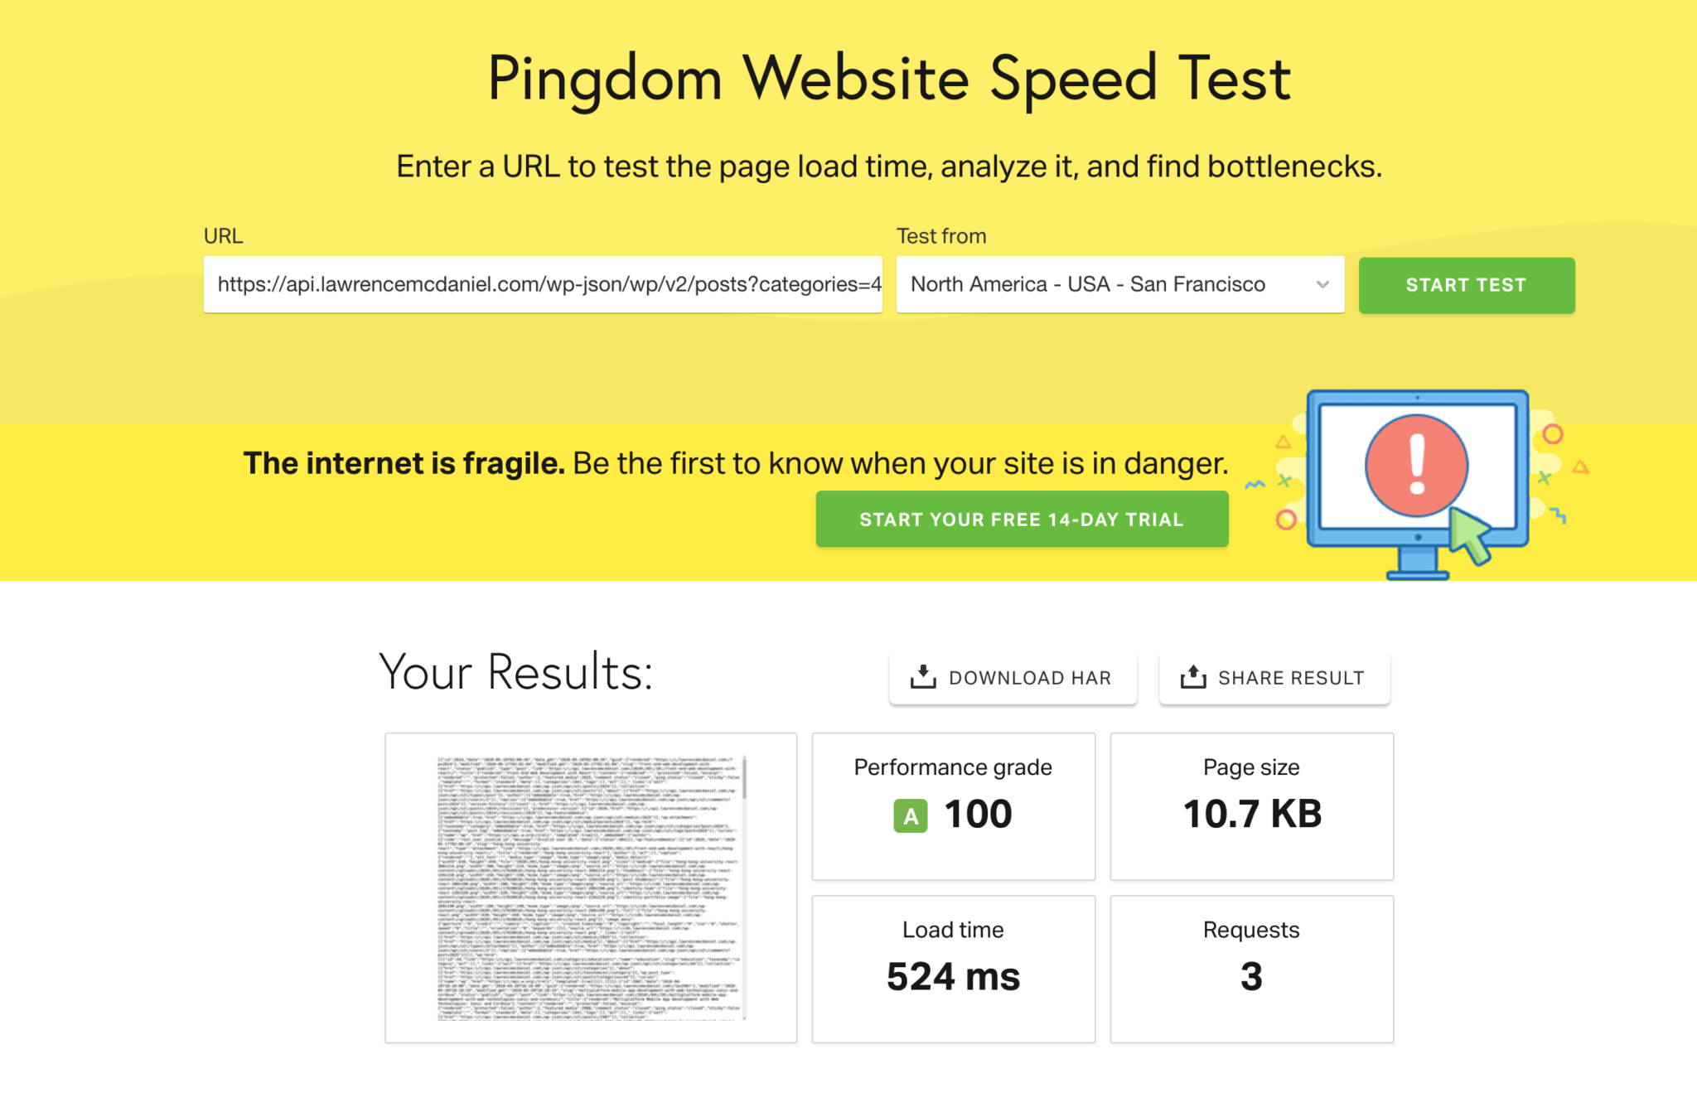
Task: Select the Page size 10.7 KB card
Action: click(1251, 806)
